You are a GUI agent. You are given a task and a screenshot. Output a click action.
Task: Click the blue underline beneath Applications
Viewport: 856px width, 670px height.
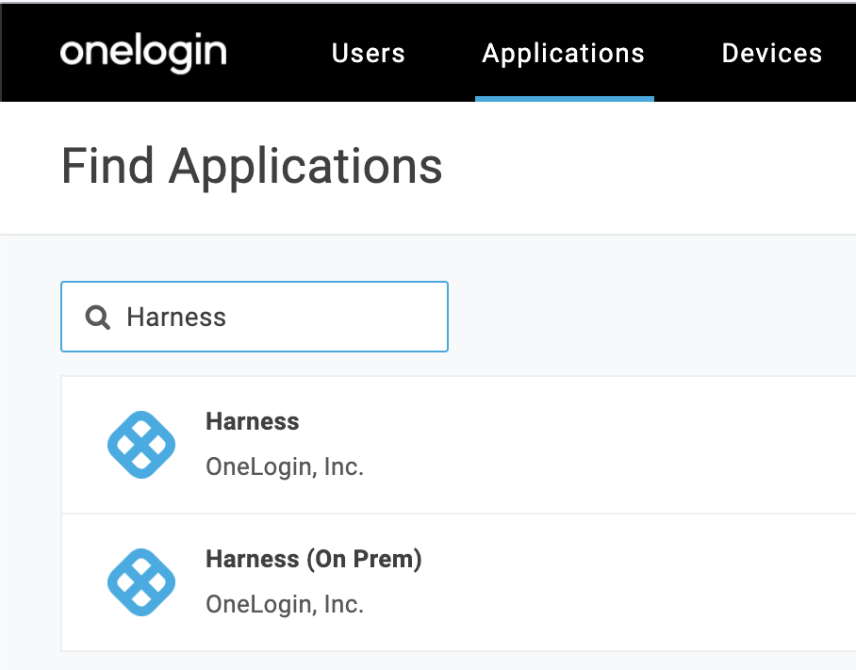565,99
